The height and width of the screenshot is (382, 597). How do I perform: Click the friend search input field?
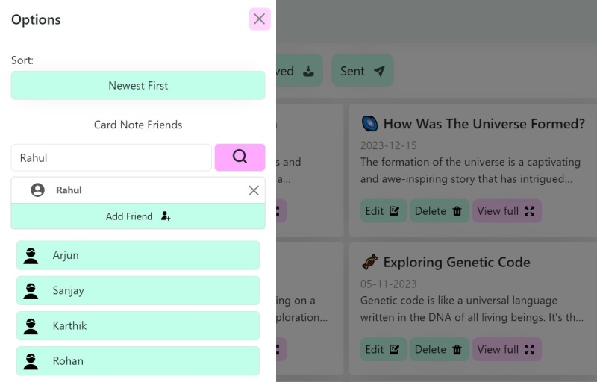(111, 157)
